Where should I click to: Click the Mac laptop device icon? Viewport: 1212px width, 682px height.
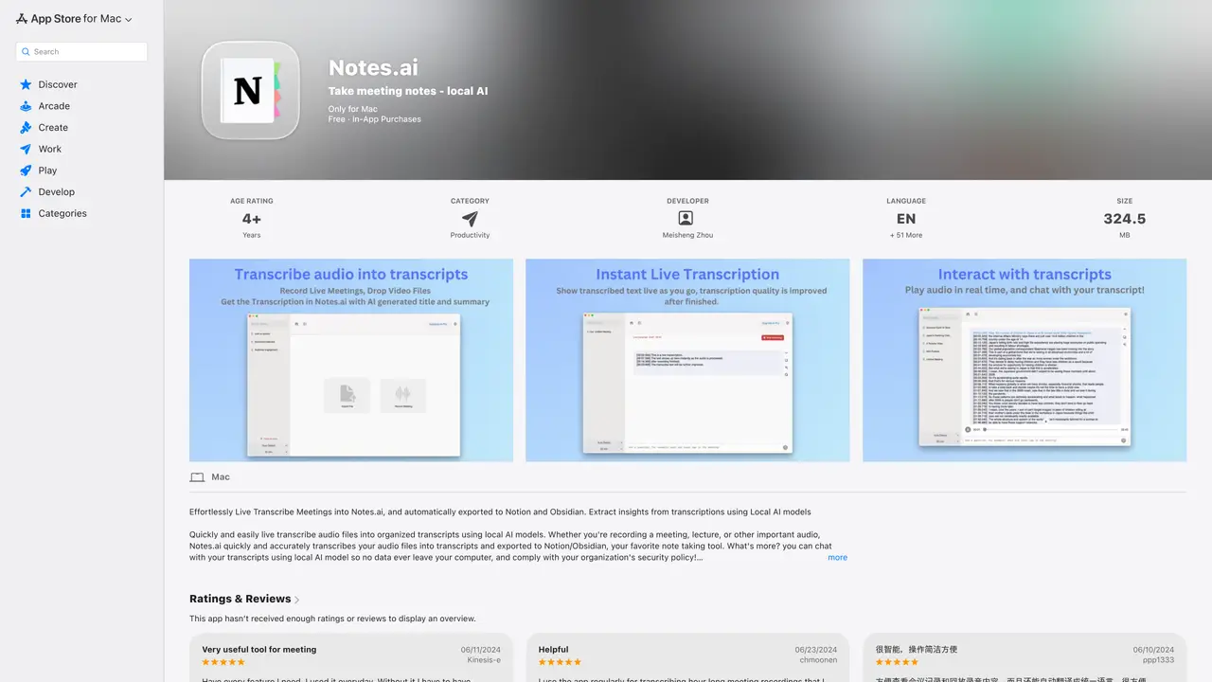click(x=197, y=477)
